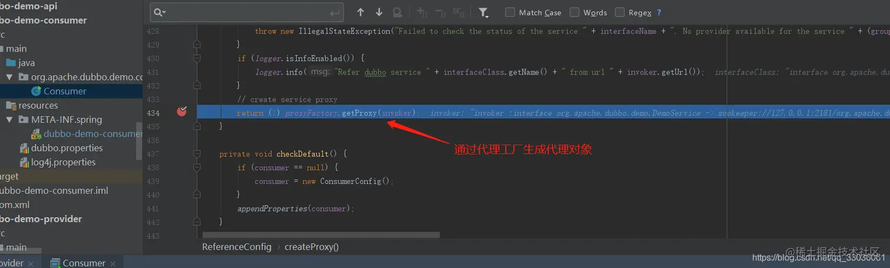This screenshot has width=890, height=268.
Task: Click the Find All Usages icon
Action: tap(398, 12)
